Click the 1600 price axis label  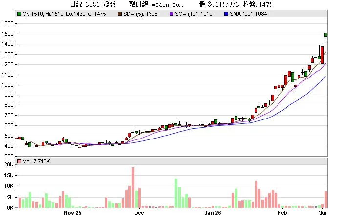7,23
